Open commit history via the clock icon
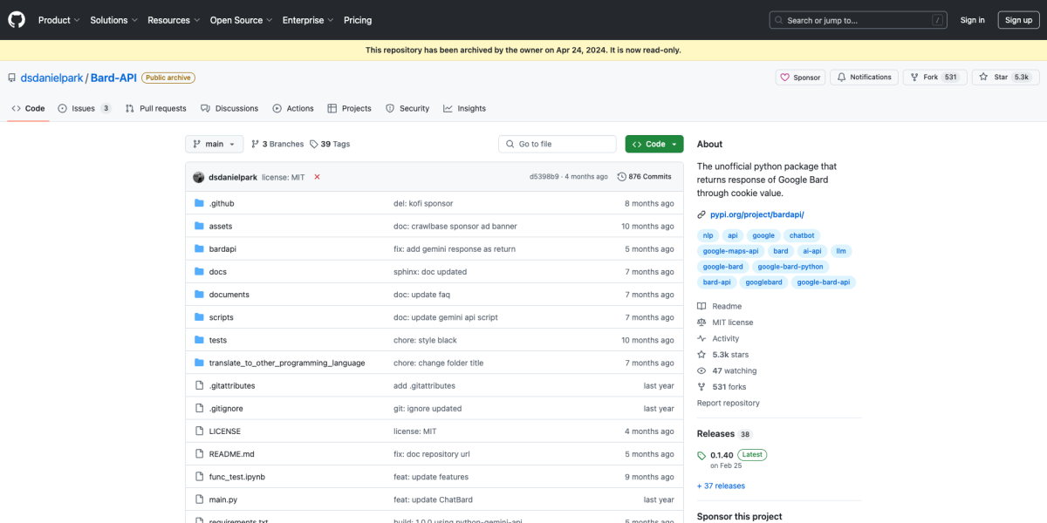The image size is (1047, 523). (621, 176)
